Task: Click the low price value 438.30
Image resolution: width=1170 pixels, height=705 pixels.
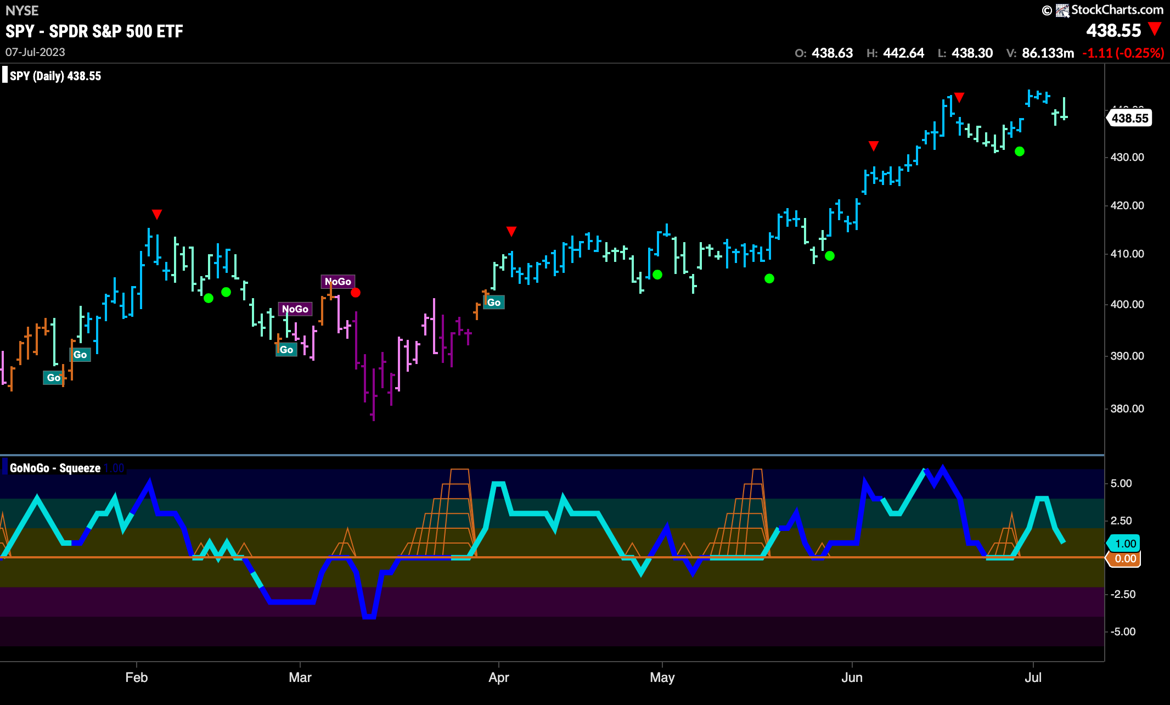Action: (x=972, y=53)
